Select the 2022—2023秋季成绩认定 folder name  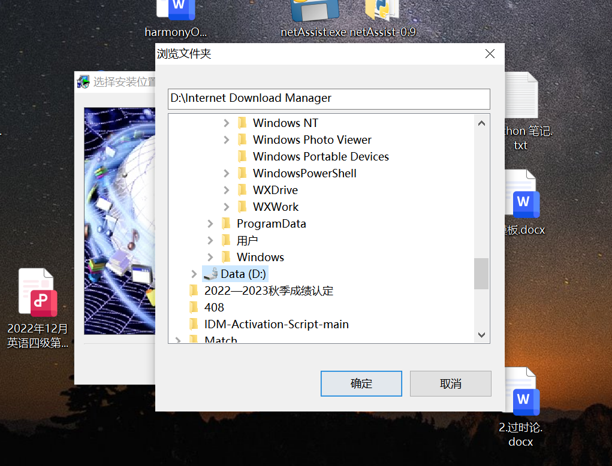(269, 291)
